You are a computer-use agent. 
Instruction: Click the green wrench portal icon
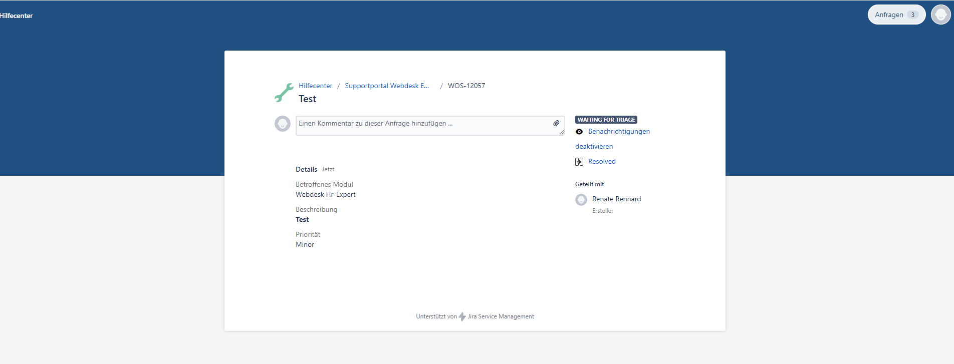(x=284, y=93)
